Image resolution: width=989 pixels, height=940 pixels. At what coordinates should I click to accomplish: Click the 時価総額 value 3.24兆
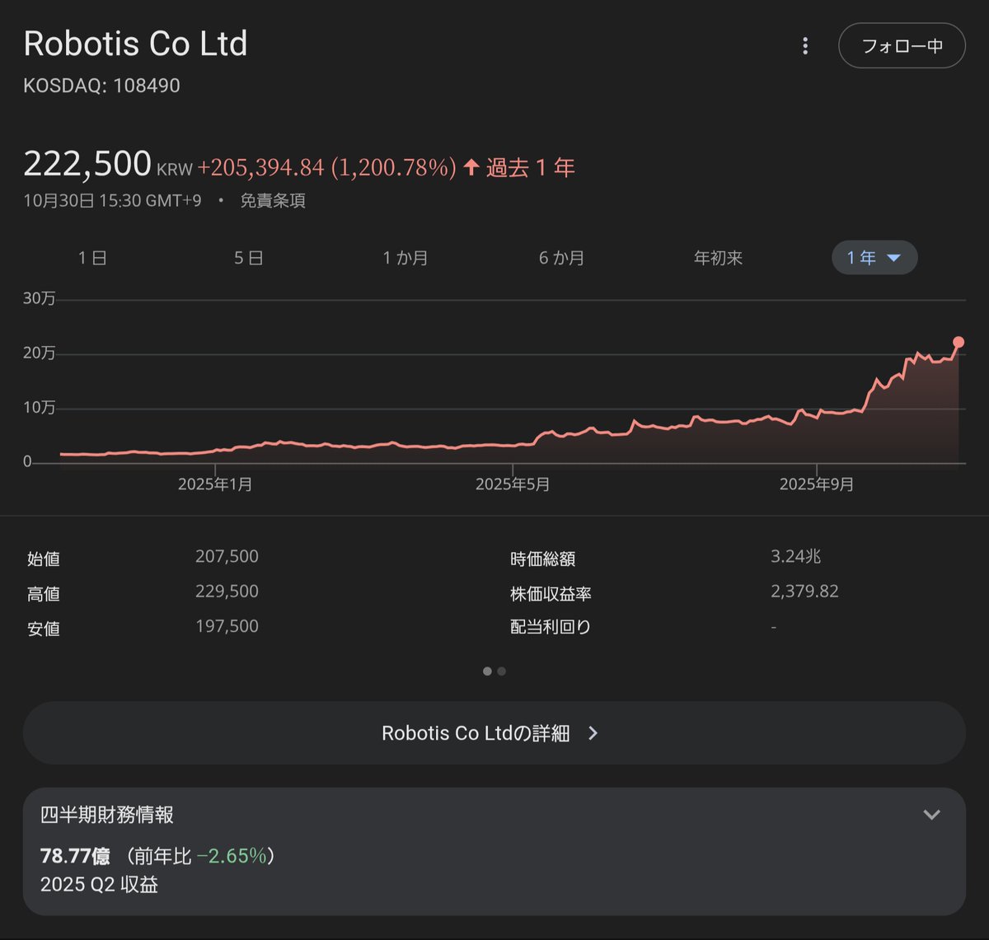796,556
